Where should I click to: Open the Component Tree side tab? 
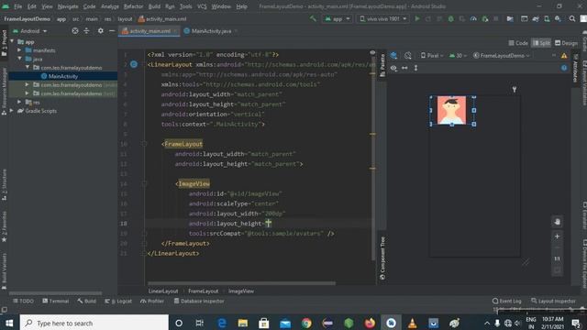coord(382,258)
